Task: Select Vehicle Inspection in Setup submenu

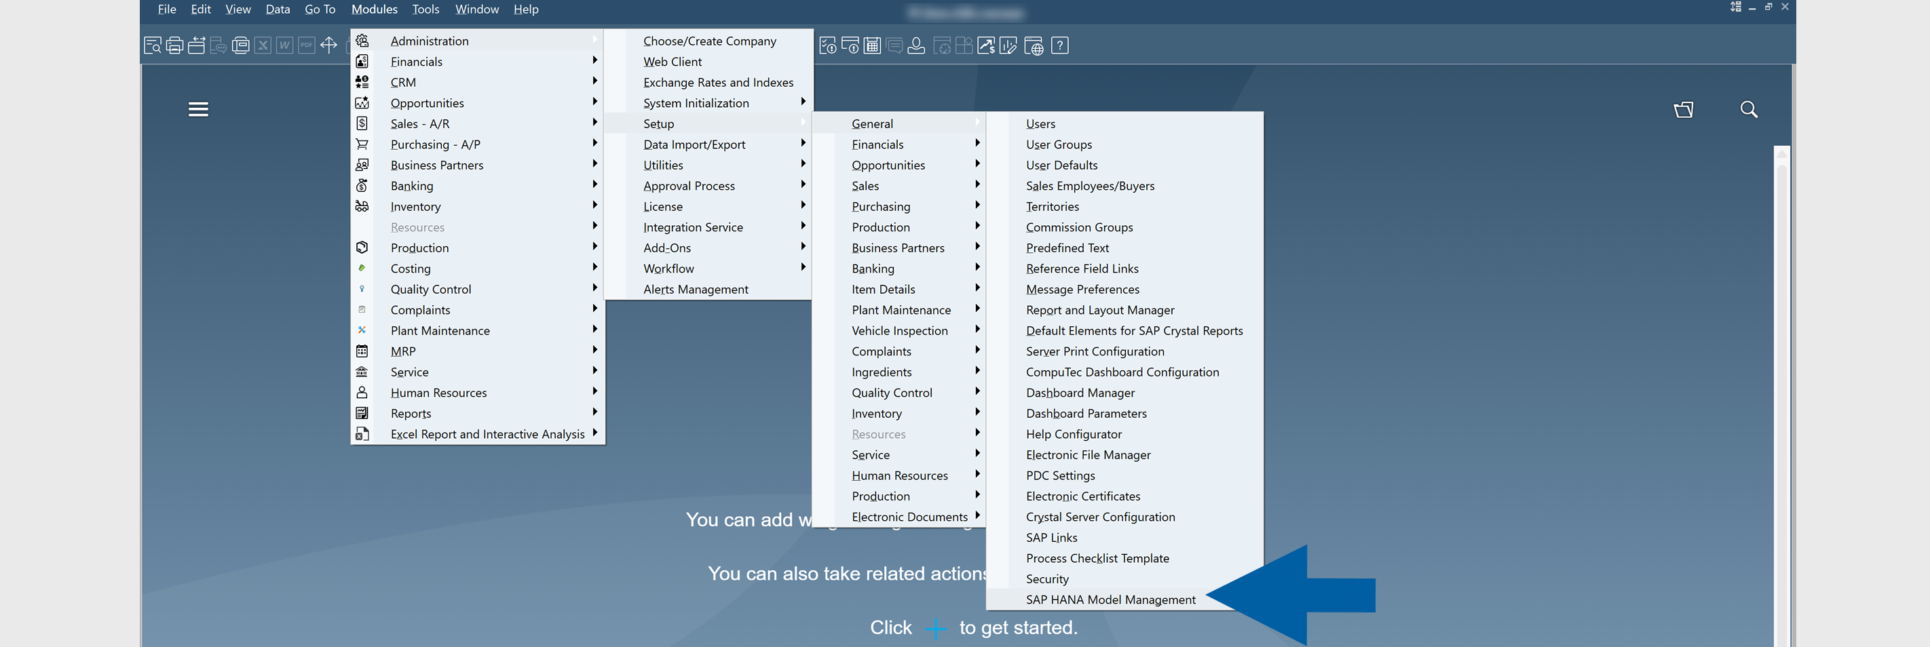Action: (899, 330)
